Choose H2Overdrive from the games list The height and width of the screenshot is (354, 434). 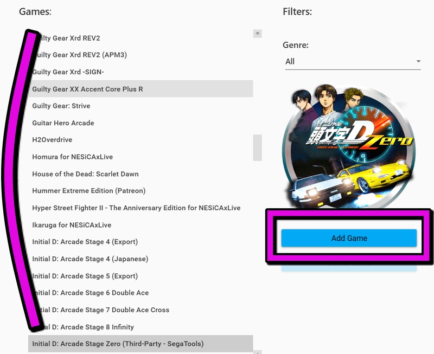(141, 140)
